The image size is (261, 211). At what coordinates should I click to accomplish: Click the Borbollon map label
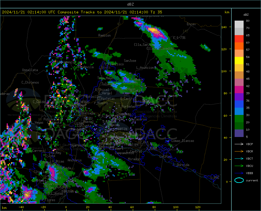pos(94,97)
